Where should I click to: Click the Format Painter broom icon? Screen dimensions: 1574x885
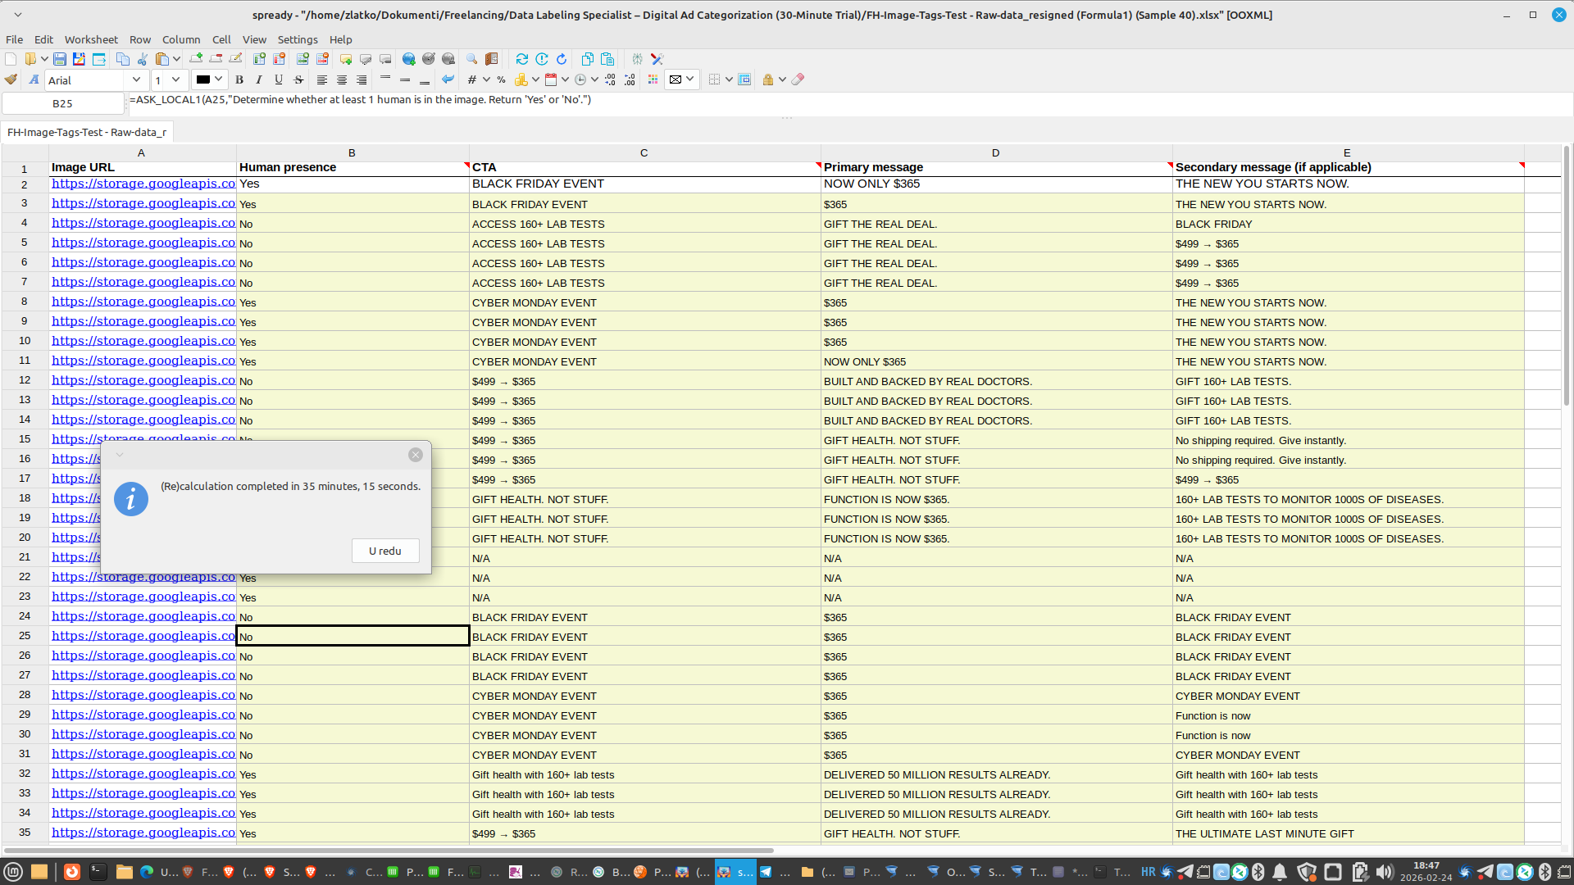[11, 79]
